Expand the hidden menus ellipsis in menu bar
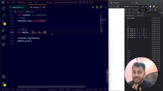 pos(41,2)
